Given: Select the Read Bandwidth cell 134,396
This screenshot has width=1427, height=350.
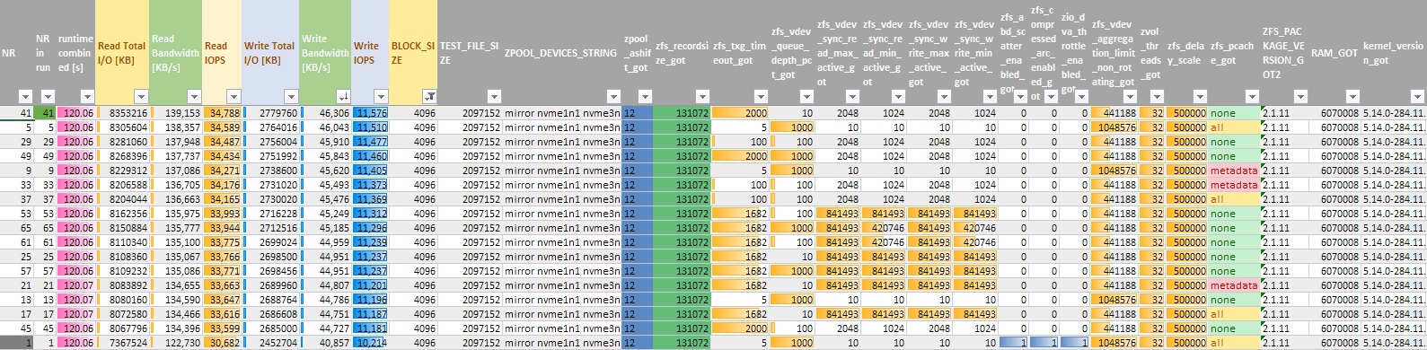Looking at the screenshot, I should click(177, 328).
